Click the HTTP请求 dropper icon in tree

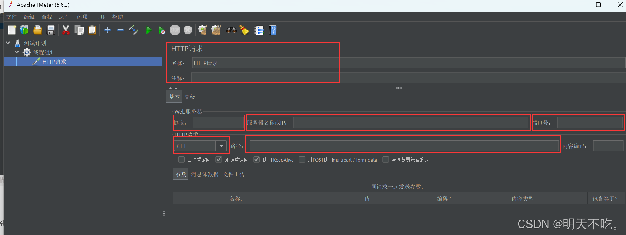(36, 61)
